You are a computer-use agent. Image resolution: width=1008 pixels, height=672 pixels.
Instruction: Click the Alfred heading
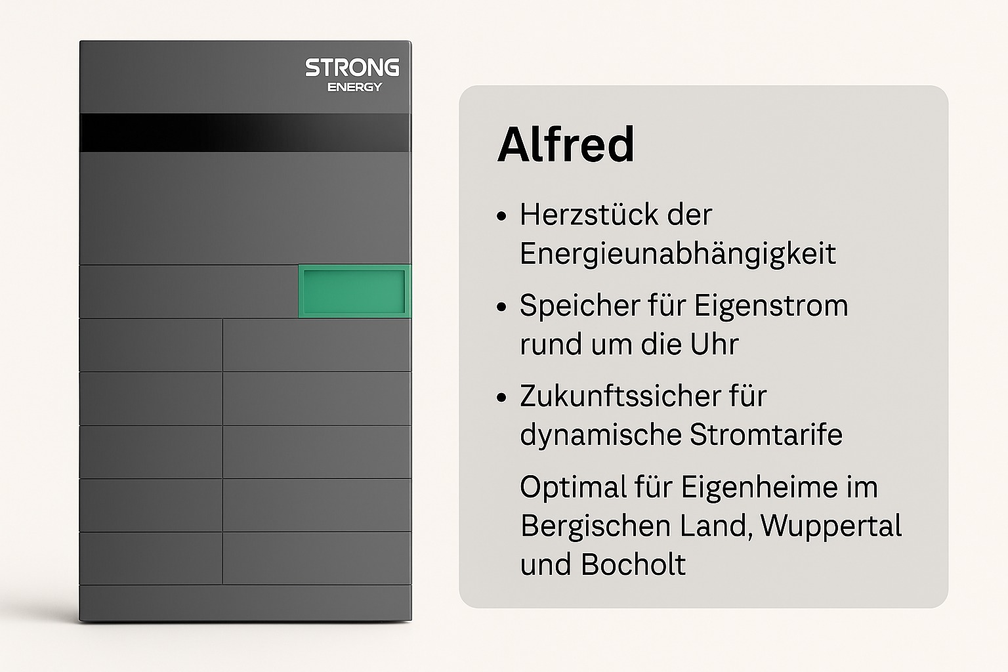(566, 144)
